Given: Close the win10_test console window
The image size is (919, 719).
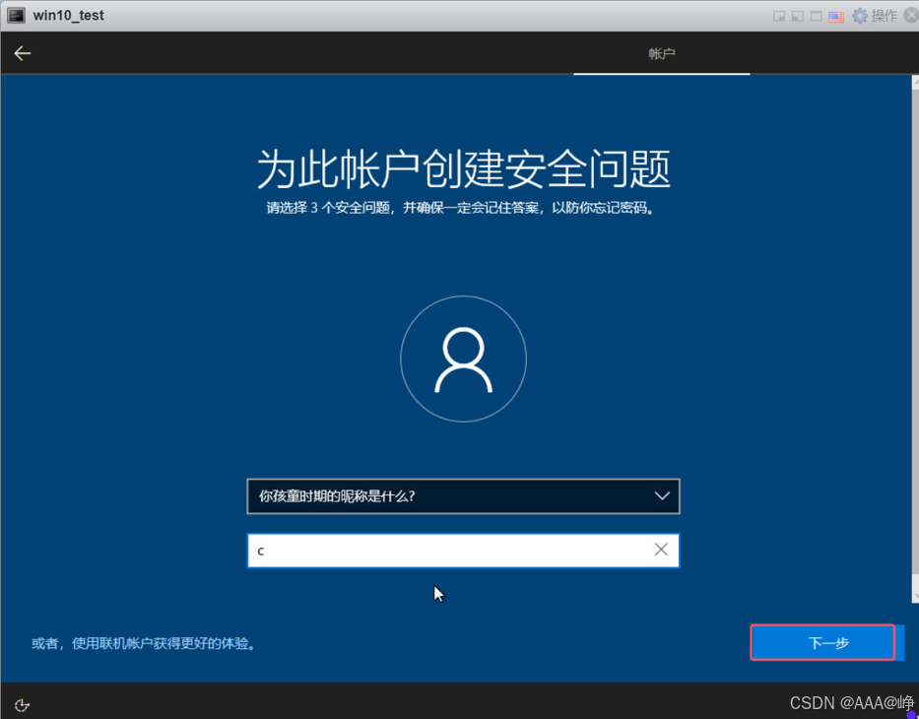Looking at the screenshot, I should point(912,16).
